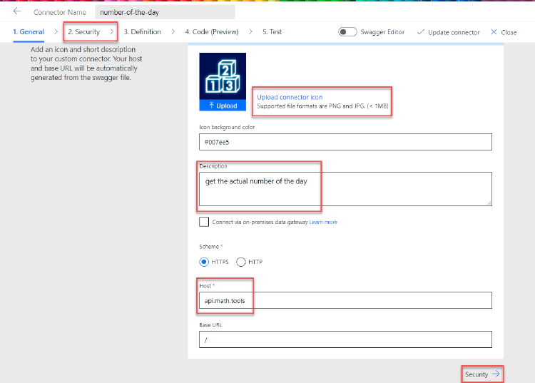Select the HTTP scheme radio button

pyautogui.click(x=241, y=262)
